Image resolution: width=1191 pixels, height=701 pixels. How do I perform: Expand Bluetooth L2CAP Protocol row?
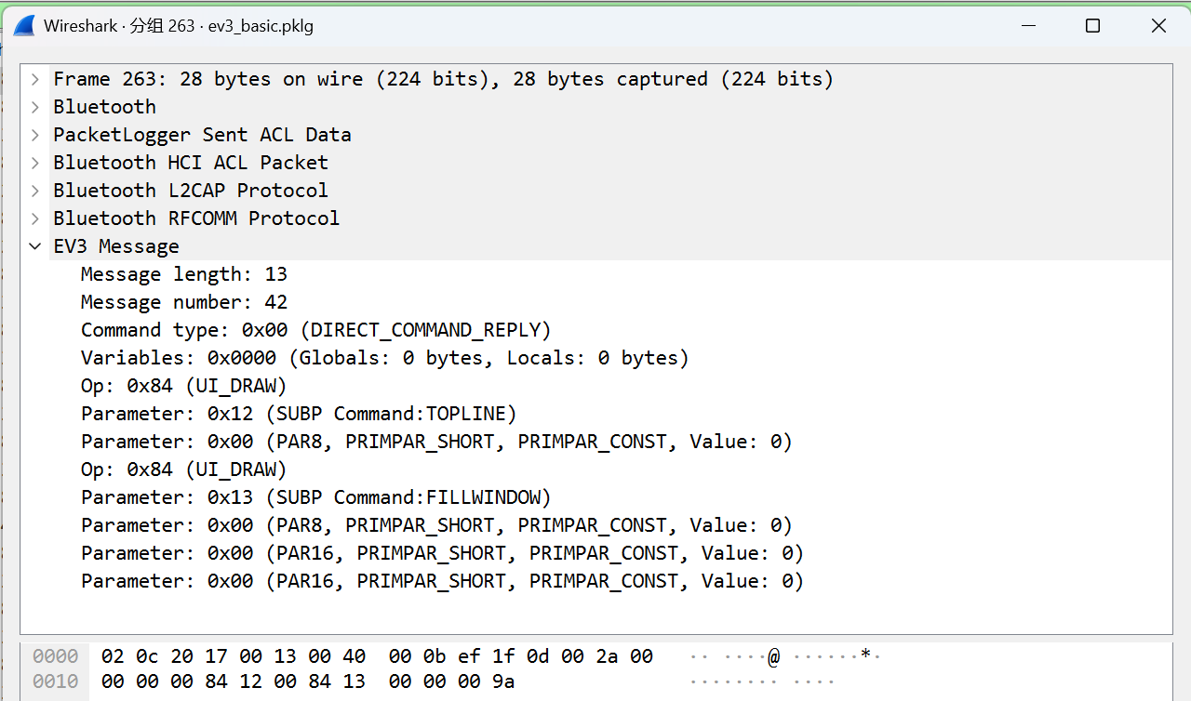coord(35,191)
